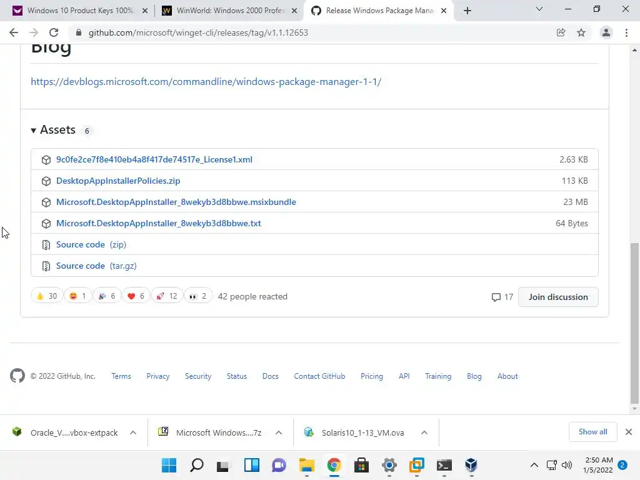The width and height of the screenshot is (640, 480).
Task: Click the GitHub logo in footer
Action: (x=17, y=376)
